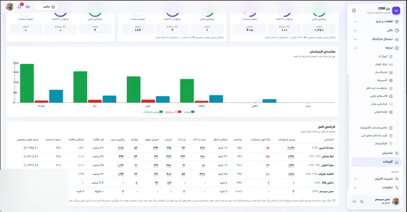Click the blue bar for محدثه
The image size is (407, 212).
56,96
